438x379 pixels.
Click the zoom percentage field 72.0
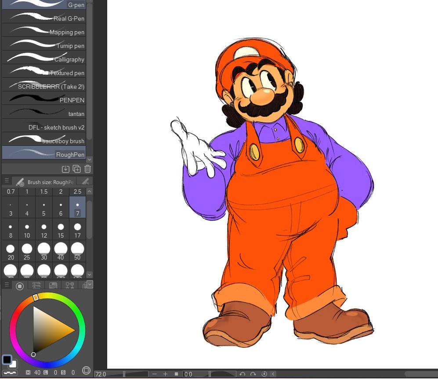point(109,374)
